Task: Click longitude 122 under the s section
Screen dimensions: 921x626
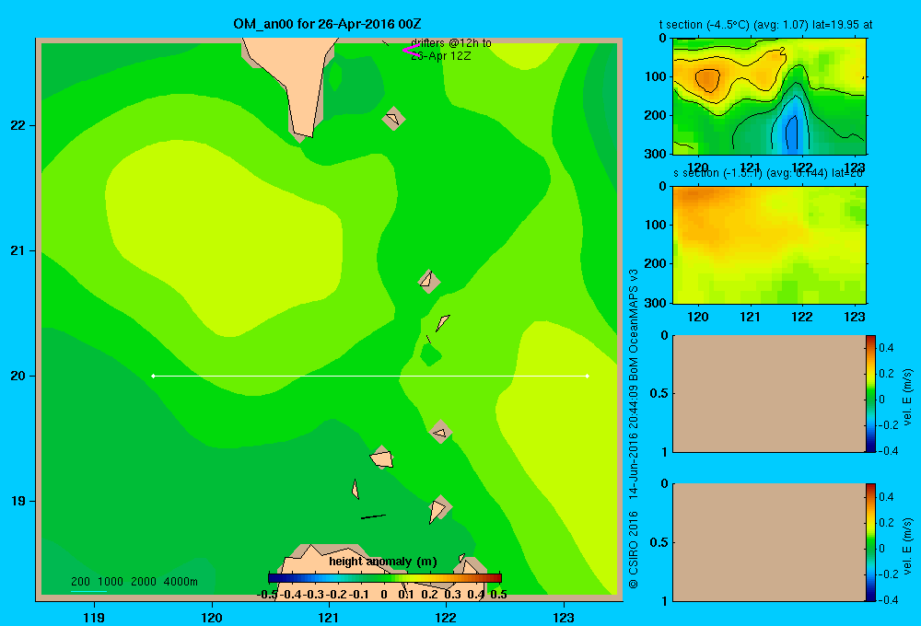Action: point(802,317)
